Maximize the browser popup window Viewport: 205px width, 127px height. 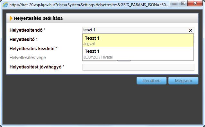pyautogui.click(x=183, y=4)
